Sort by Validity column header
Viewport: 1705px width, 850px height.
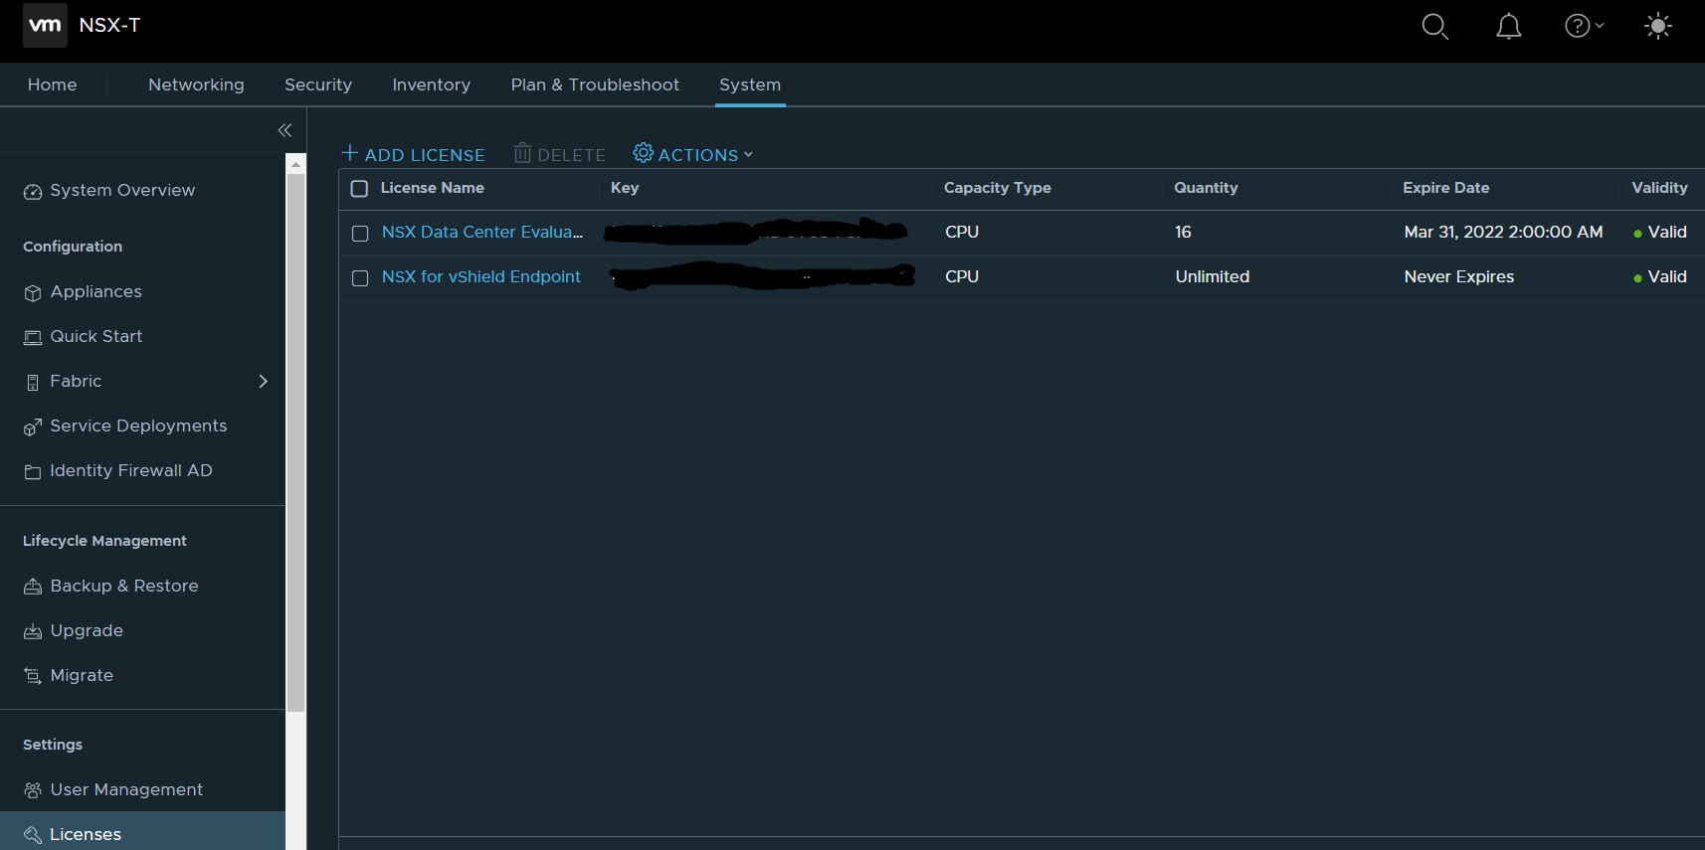click(x=1659, y=188)
